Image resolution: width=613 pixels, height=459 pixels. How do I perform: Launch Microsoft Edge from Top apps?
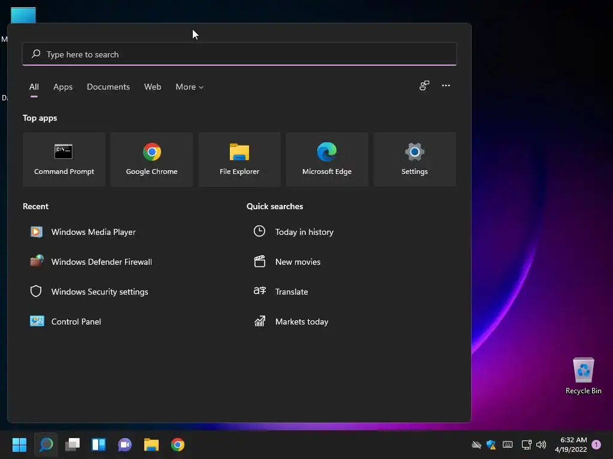click(327, 160)
